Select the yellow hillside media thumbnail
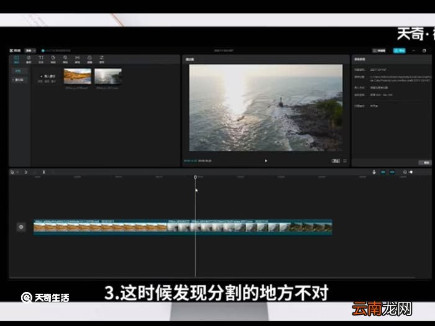Image resolution: width=435 pixels, height=326 pixels. [78, 76]
